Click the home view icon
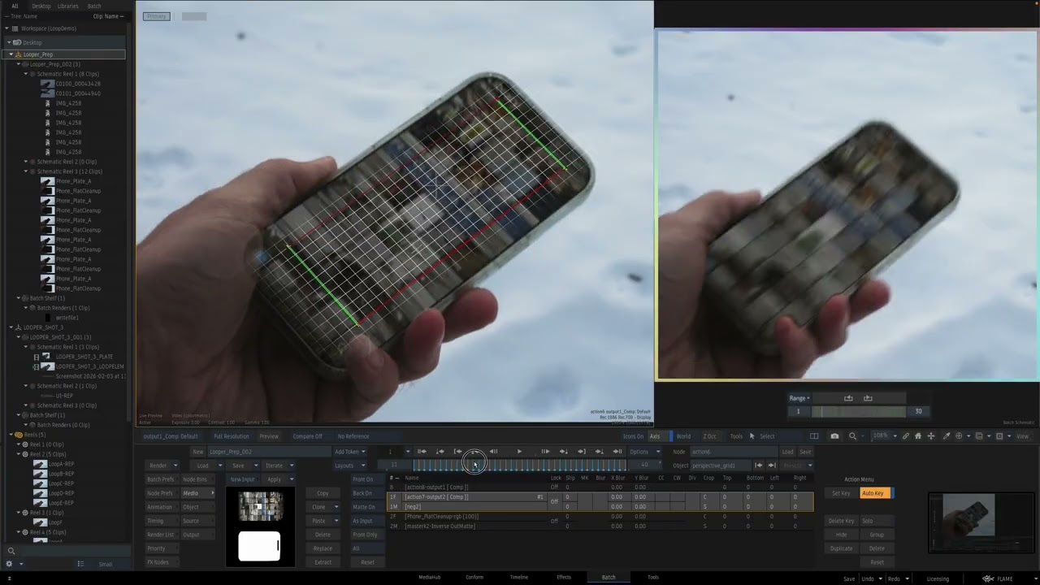The height and width of the screenshot is (585, 1040). click(x=918, y=436)
